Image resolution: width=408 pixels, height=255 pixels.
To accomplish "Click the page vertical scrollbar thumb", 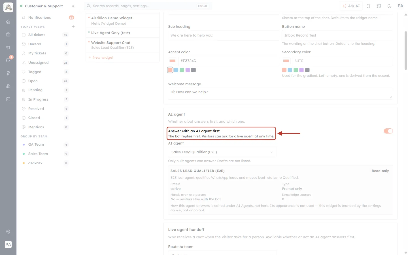I will (x=406, y=50).
